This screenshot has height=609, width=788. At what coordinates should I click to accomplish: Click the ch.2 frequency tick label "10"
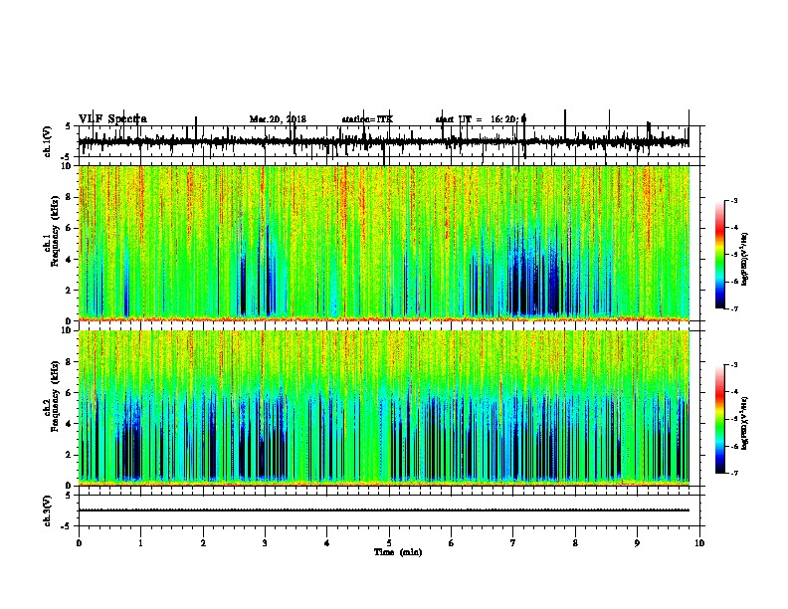[68, 330]
